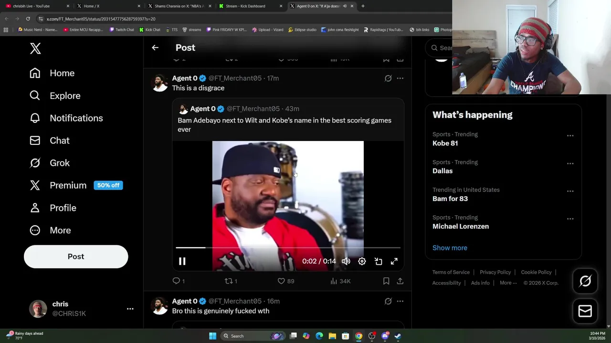Open more options on "Bro this is genuinely" post
This screenshot has width=611, height=343.
[400, 301]
